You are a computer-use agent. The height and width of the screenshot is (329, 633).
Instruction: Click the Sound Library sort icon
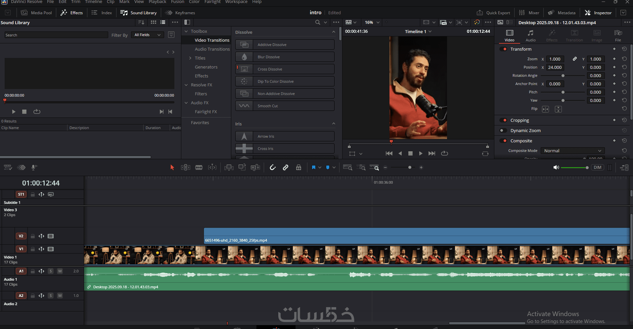(141, 22)
